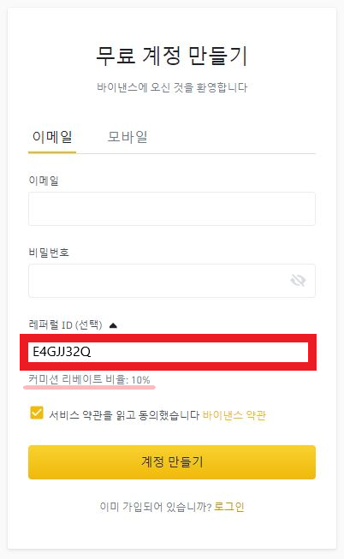Switch to the 모바일 tab
This screenshot has width=344, height=559.
(x=128, y=137)
